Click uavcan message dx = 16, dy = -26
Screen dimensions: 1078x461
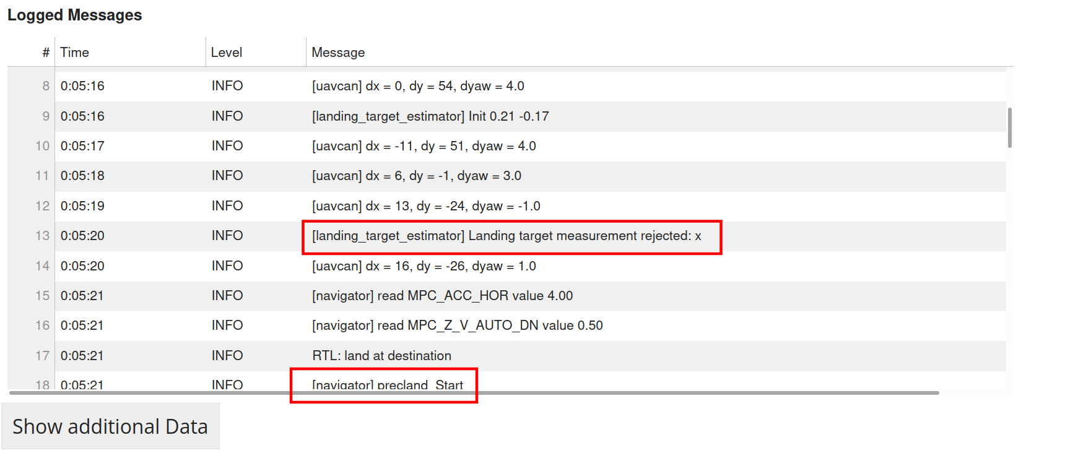pyautogui.click(x=424, y=266)
